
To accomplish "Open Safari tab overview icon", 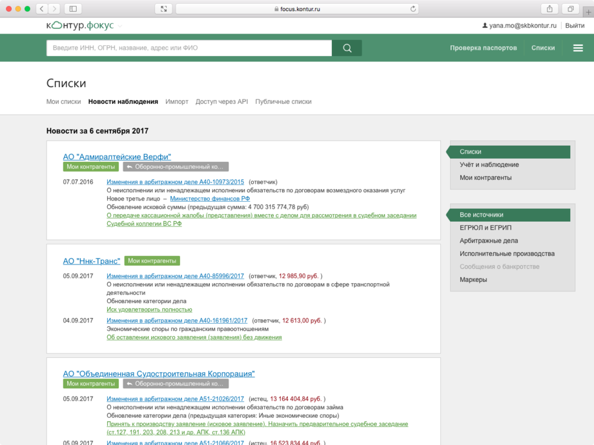I will [571, 8].
